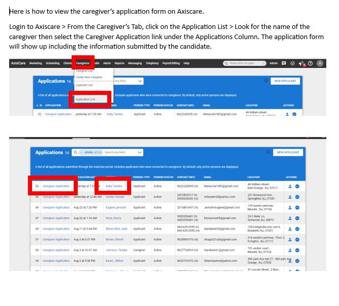Choose 'Application List' from the Caregivers dropdown
Viewport: 339px width, 306px height.
tap(85, 99)
